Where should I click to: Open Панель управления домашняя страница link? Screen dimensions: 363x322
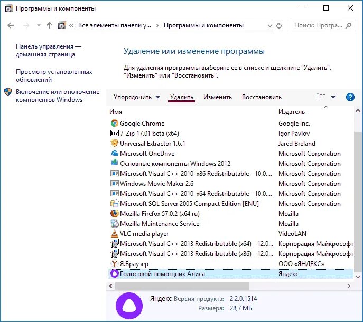(49, 50)
